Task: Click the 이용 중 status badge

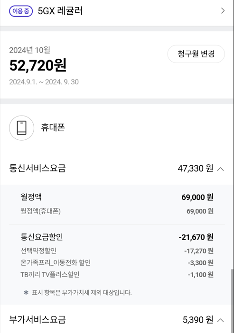Action: [x=21, y=11]
